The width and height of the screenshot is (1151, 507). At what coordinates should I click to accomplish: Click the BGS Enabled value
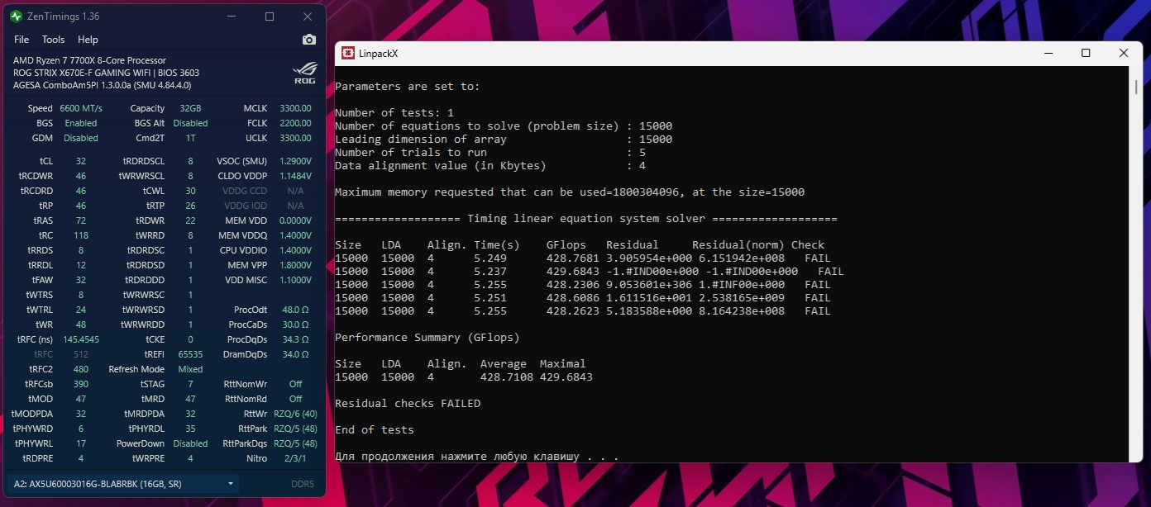point(81,123)
